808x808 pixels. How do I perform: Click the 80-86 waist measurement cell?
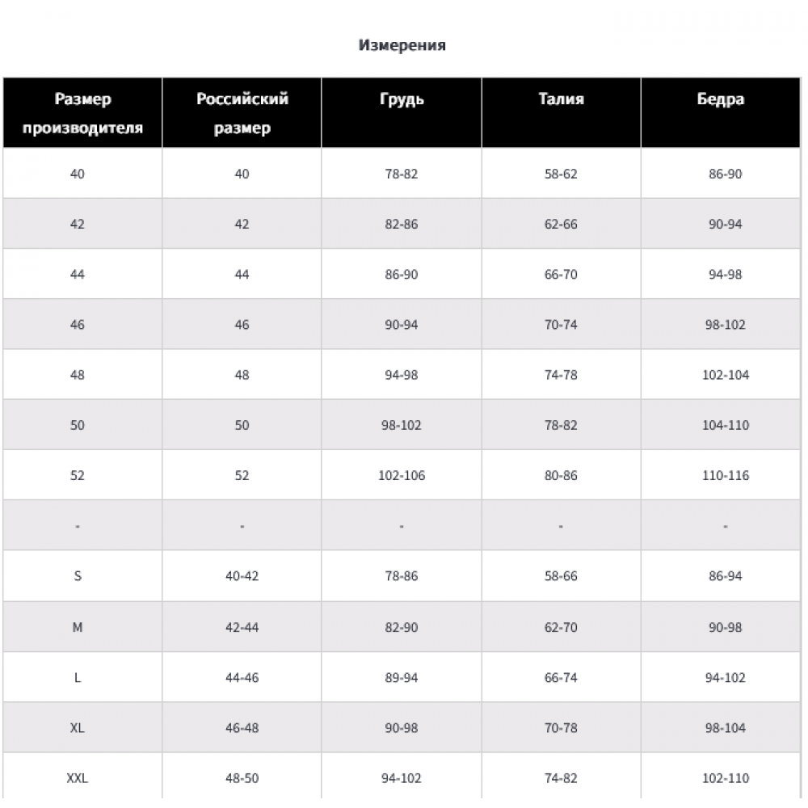coord(562,475)
